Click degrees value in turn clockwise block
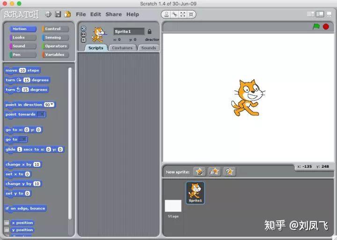The image size is (337, 240). [x=27, y=80]
